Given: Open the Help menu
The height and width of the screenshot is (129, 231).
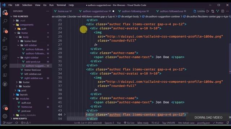Looking at the screenshot, I should point(71,5).
